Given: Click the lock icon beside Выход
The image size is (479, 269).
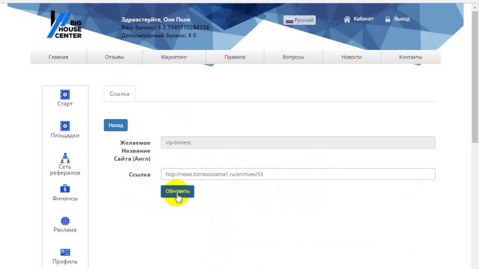Looking at the screenshot, I should click(388, 19).
